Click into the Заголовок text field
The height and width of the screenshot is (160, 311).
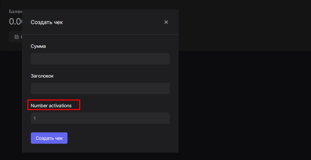tap(100, 88)
